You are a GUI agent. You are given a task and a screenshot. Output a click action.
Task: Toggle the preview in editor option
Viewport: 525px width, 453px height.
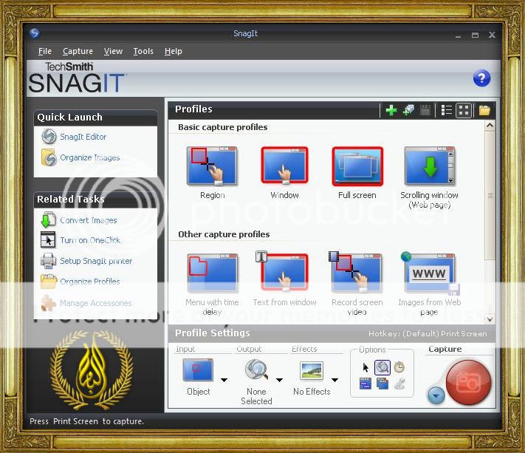382,367
